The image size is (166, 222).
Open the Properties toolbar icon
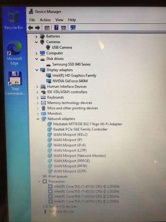point(47,28)
